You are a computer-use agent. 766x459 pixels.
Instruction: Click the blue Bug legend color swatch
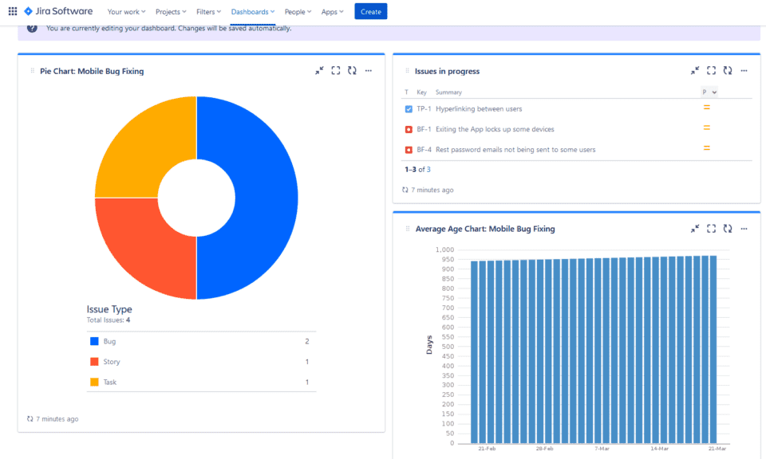coord(94,341)
